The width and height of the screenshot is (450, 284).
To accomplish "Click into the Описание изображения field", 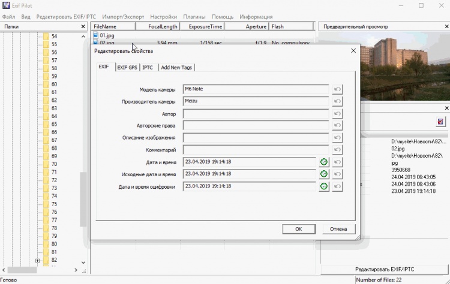I will (256, 138).
